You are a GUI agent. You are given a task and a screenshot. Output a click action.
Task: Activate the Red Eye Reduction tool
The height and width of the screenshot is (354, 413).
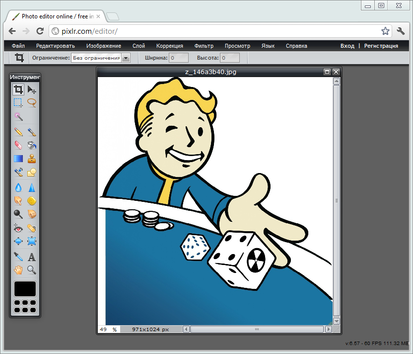click(18, 228)
